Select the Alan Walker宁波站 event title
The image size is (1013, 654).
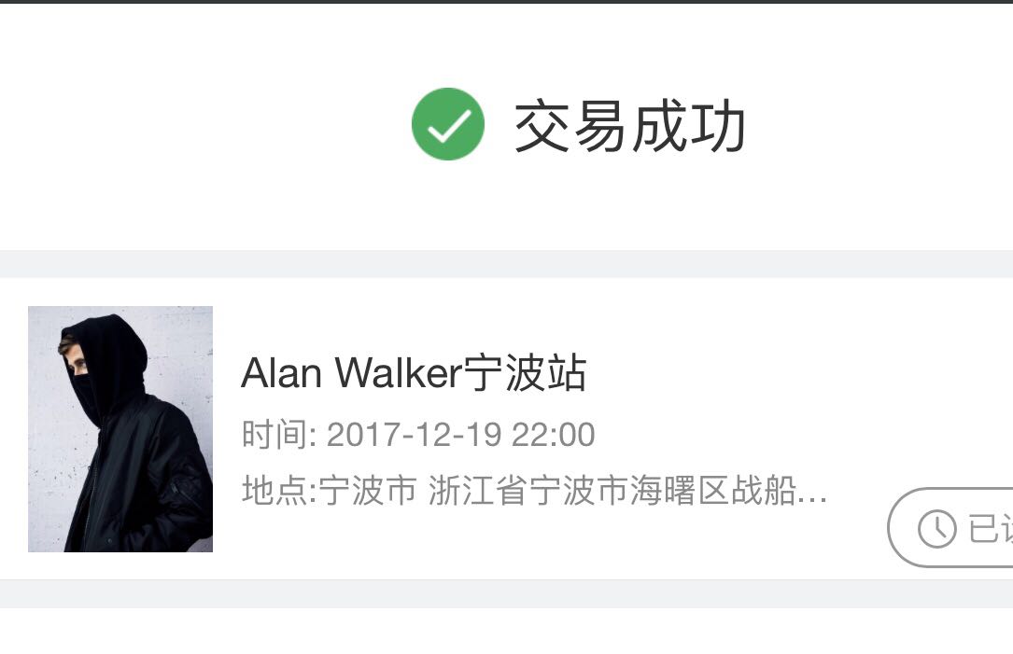point(414,373)
